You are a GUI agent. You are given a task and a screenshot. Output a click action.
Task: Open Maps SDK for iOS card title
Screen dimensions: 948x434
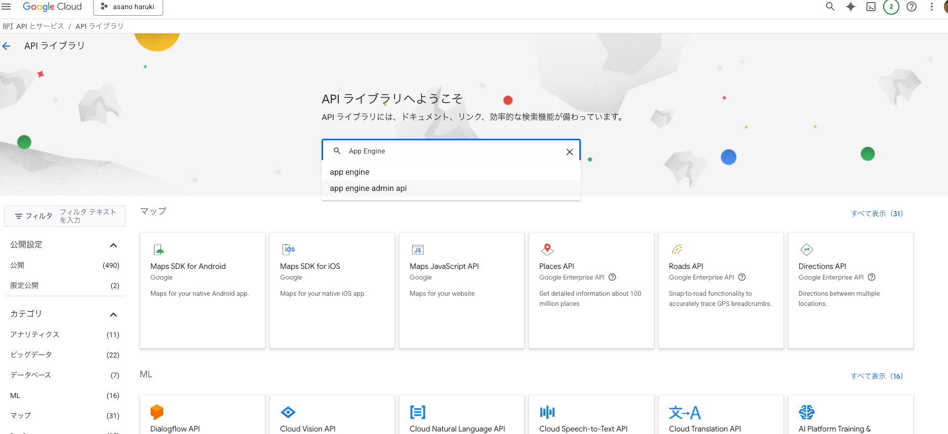click(x=310, y=266)
